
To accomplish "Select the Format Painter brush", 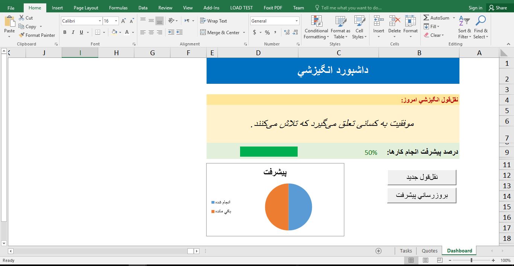I will (x=21, y=35).
